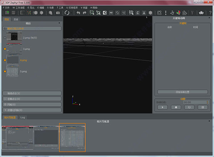Toggle checkbox for 2.png (N/O)
This screenshot has width=214, height=157.
click(x=5, y=38)
